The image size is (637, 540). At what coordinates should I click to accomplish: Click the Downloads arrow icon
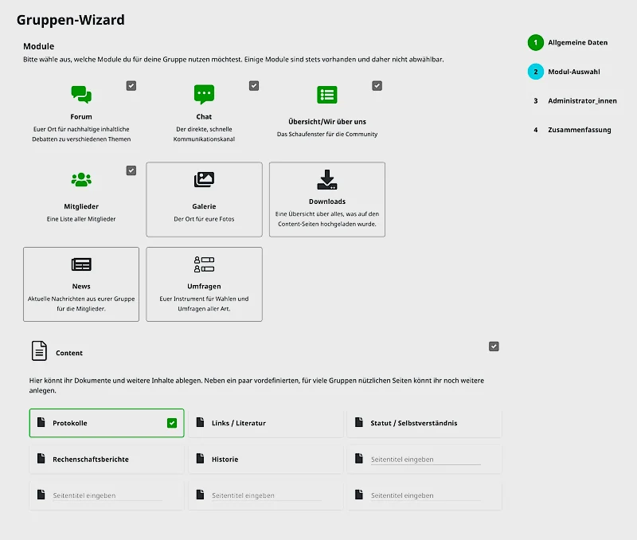coord(327,179)
